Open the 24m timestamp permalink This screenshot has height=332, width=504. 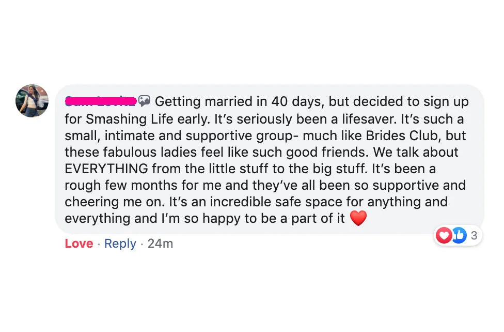click(161, 244)
